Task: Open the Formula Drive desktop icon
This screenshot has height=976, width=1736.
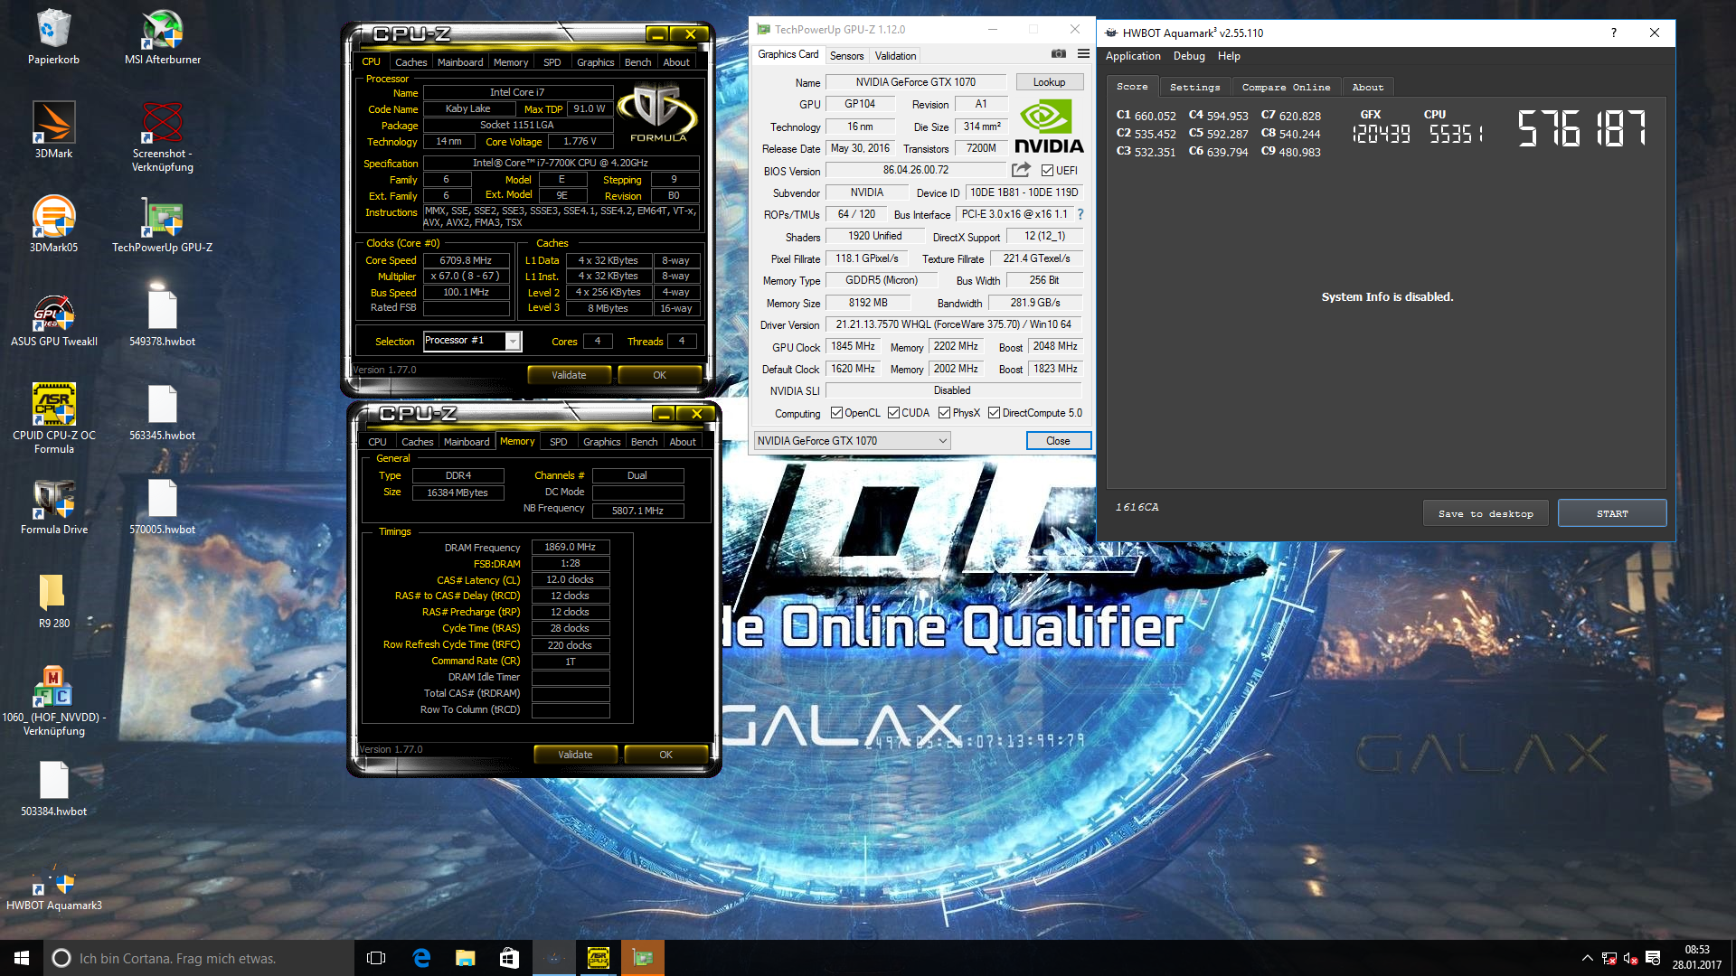Action: coord(53,507)
